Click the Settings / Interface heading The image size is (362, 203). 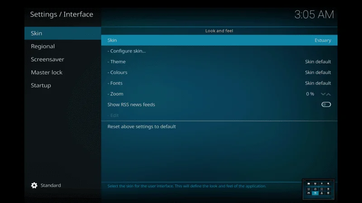pyautogui.click(x=62, y=14)
